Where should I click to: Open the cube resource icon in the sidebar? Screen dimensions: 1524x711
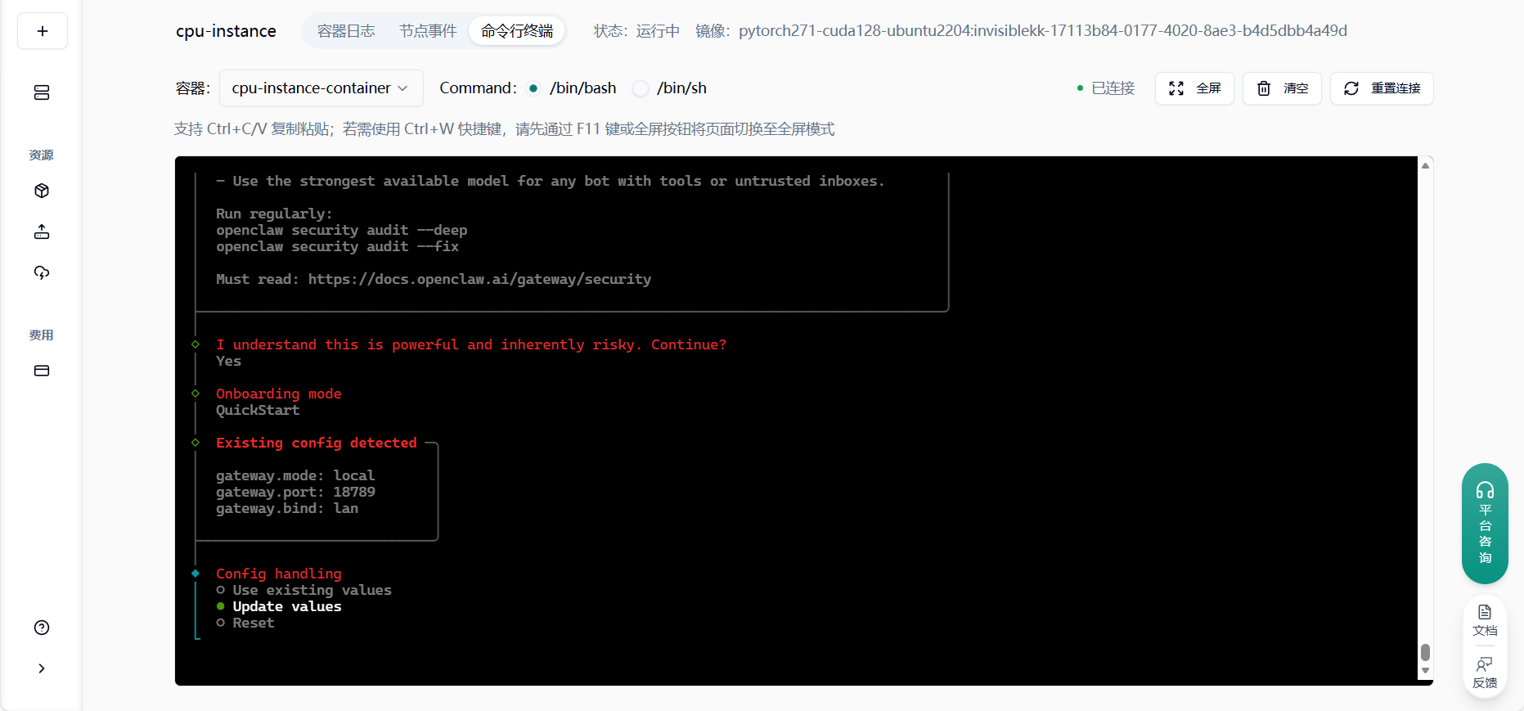pos(42,191)
